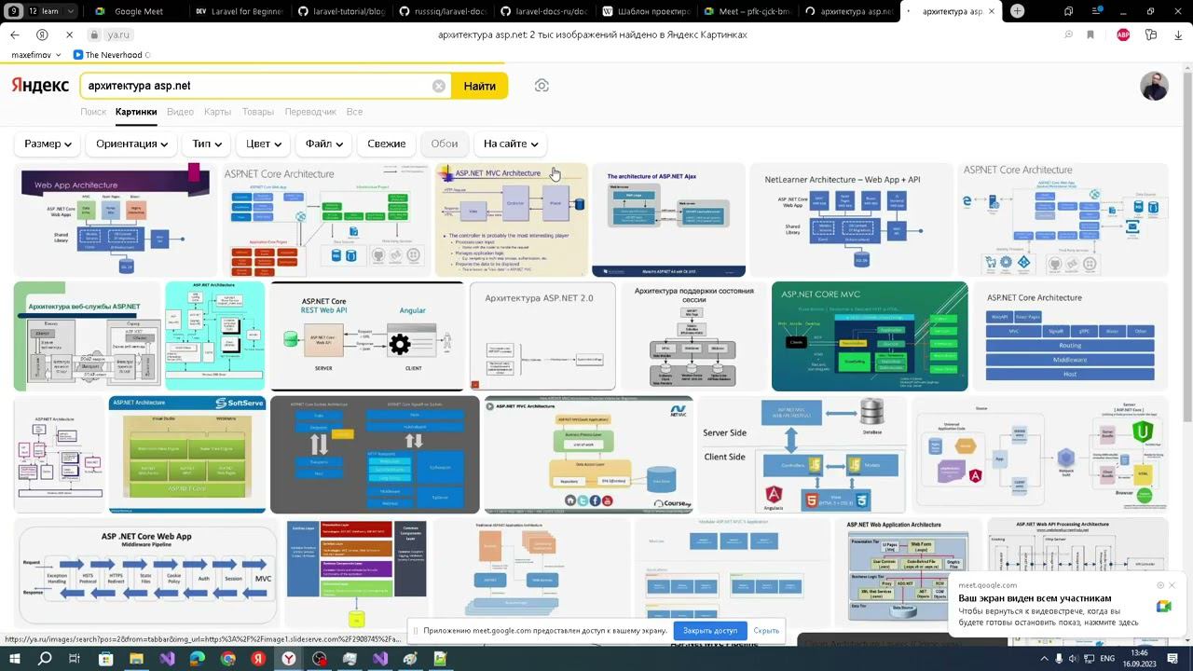Switch to the Видео tab
Screen dimensions: 1193x671
(180, 112)
